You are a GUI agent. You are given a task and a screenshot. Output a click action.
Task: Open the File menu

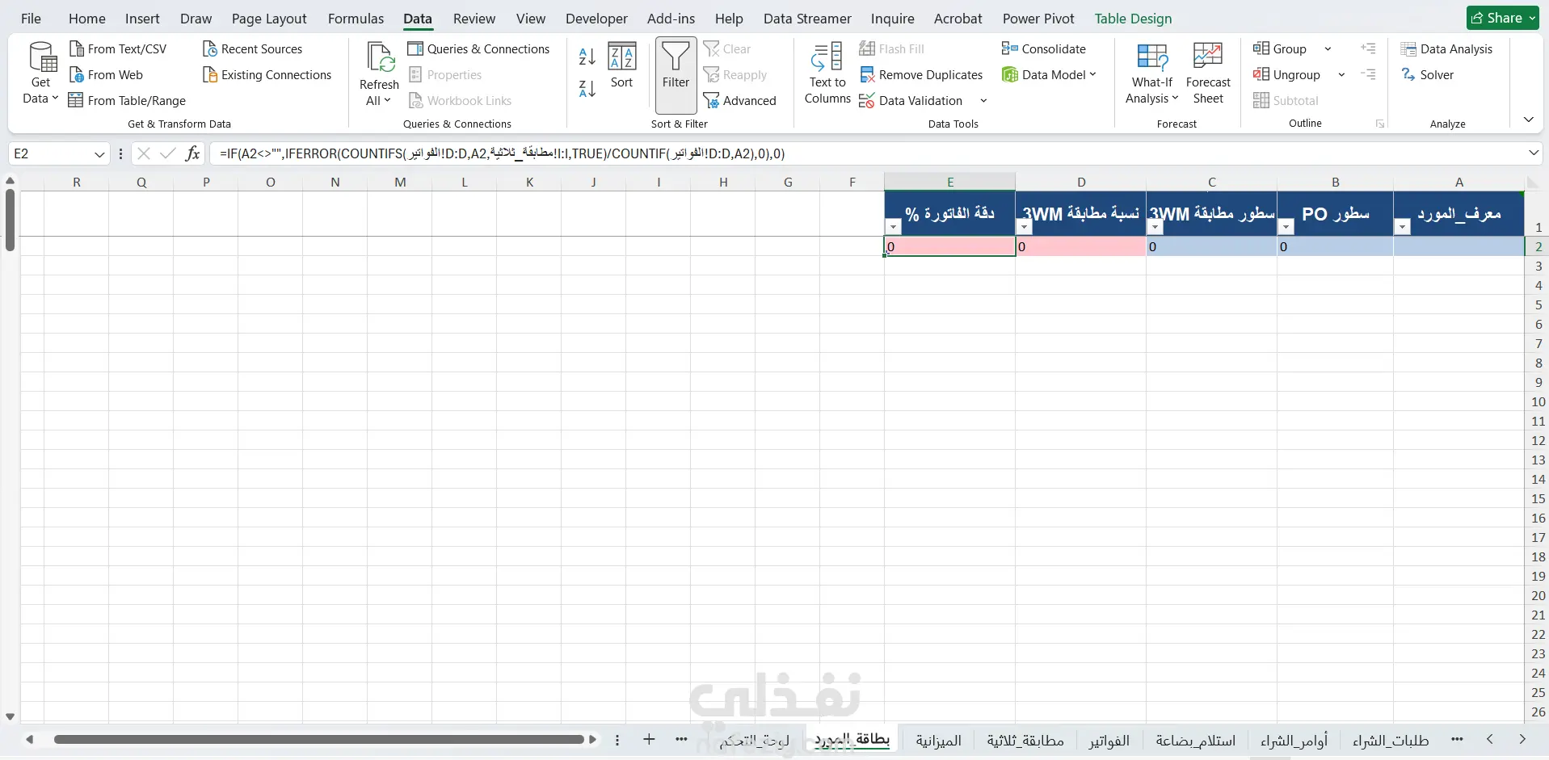[31, 19]
